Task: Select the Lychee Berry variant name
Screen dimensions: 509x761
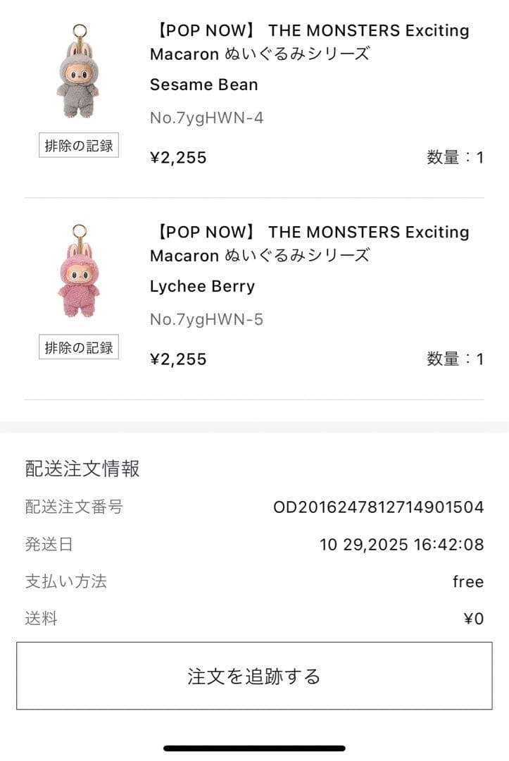Action: pos(202,286)
